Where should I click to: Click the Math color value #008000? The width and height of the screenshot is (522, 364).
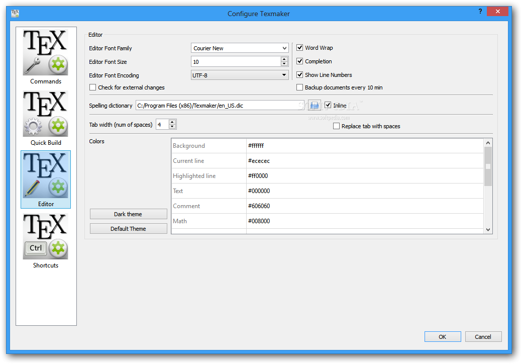point(365,221)
